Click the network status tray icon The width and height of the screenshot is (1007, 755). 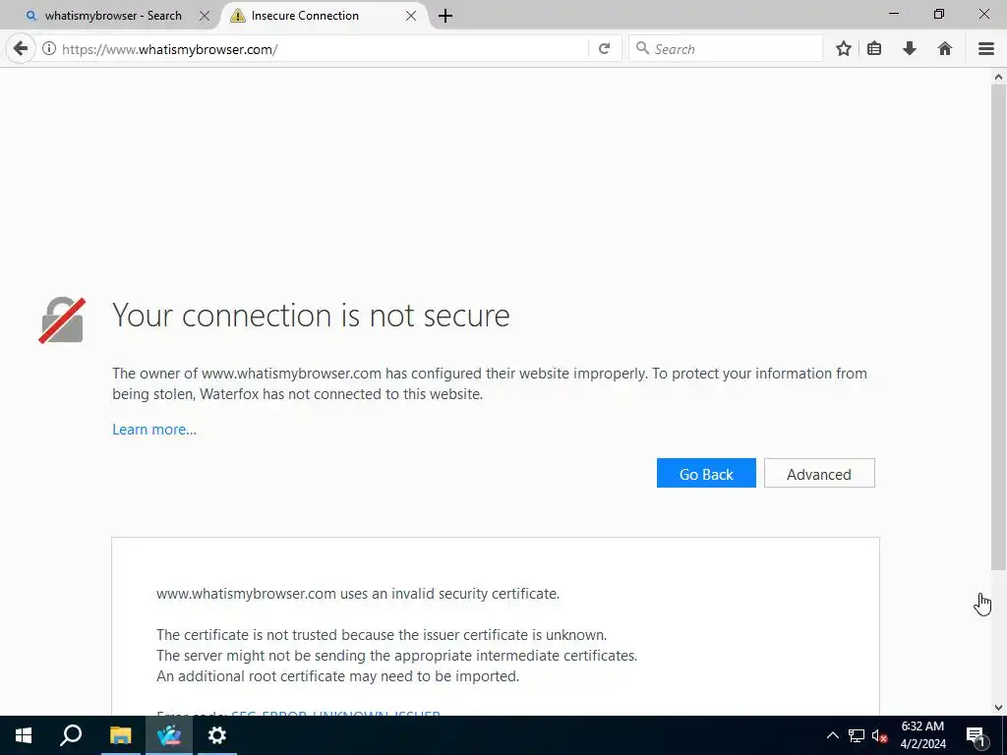tap(857, 735)
